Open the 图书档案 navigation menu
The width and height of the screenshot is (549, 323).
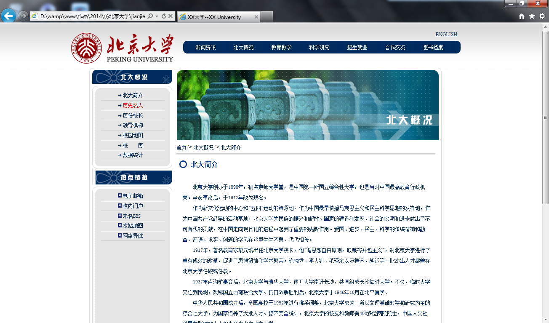433,48
